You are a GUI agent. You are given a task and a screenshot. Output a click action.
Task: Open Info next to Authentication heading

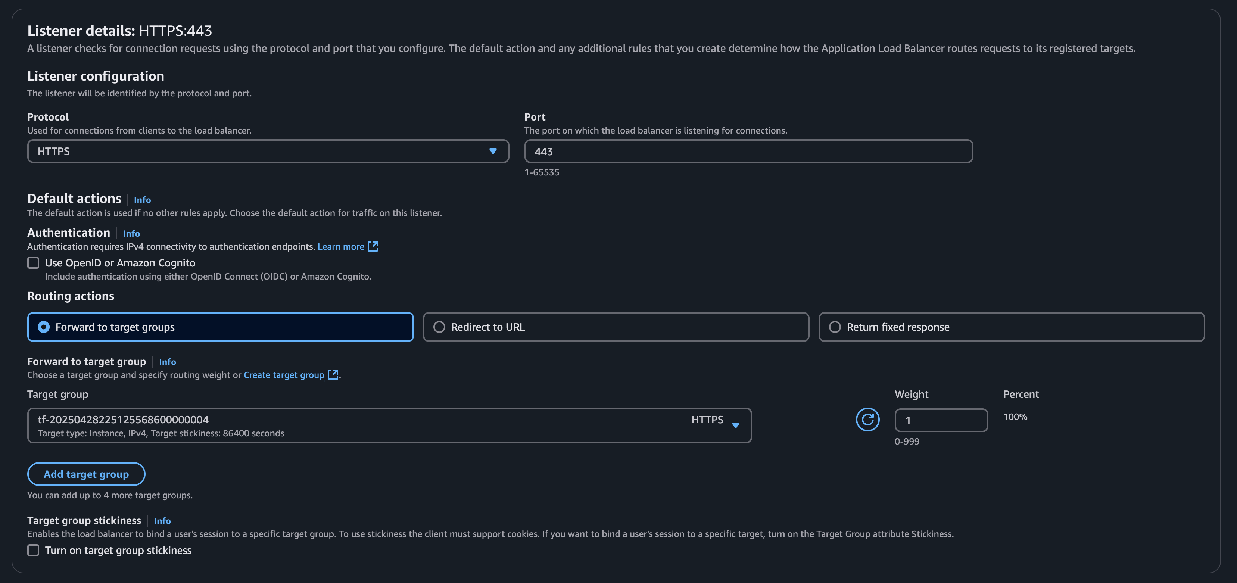(x=131, y=233)
